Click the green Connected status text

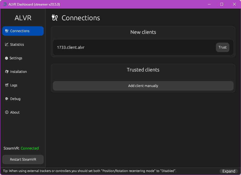click(30, 148)
